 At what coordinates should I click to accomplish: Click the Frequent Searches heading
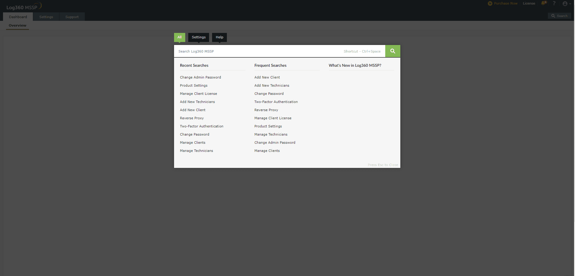(270, 65)
